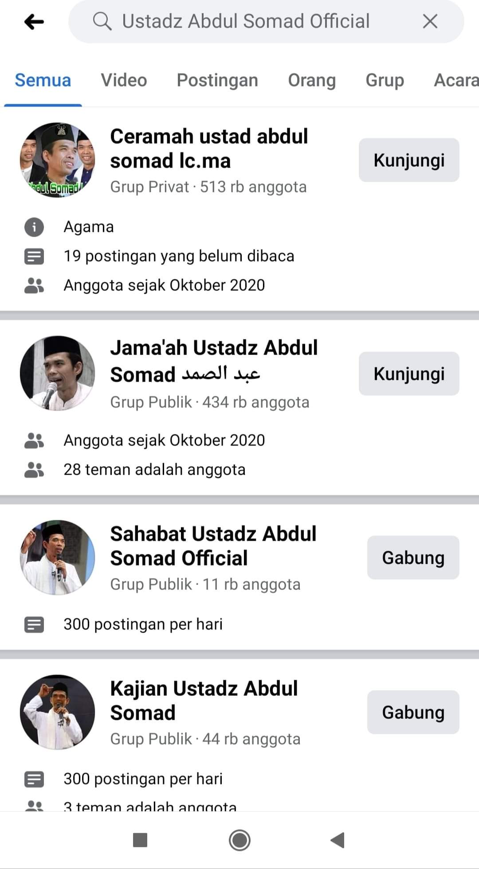Tap the Agama info icon
The width and height of the screenshot is (479, 869).
click(34, 227)
